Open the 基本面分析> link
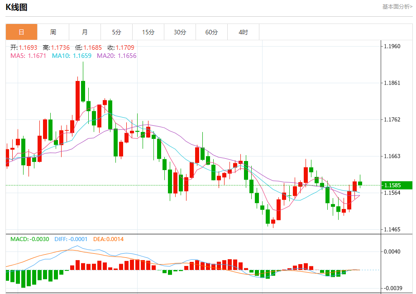Screen dimensions: 416x294 [x=397, y=7]
